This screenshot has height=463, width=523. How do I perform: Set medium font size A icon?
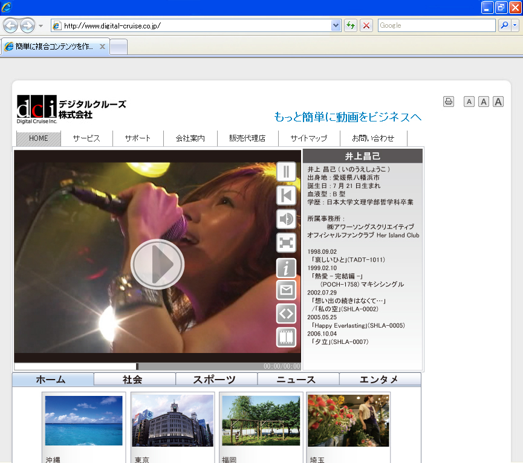click(x=484, y=102)
